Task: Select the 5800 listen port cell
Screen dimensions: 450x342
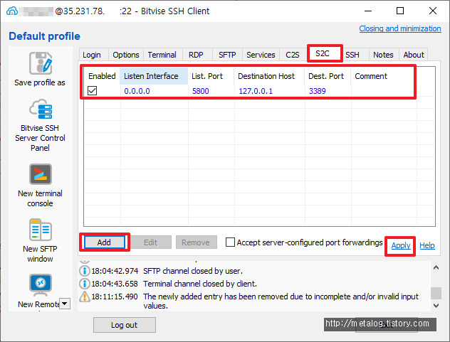Action: point(201,91)
